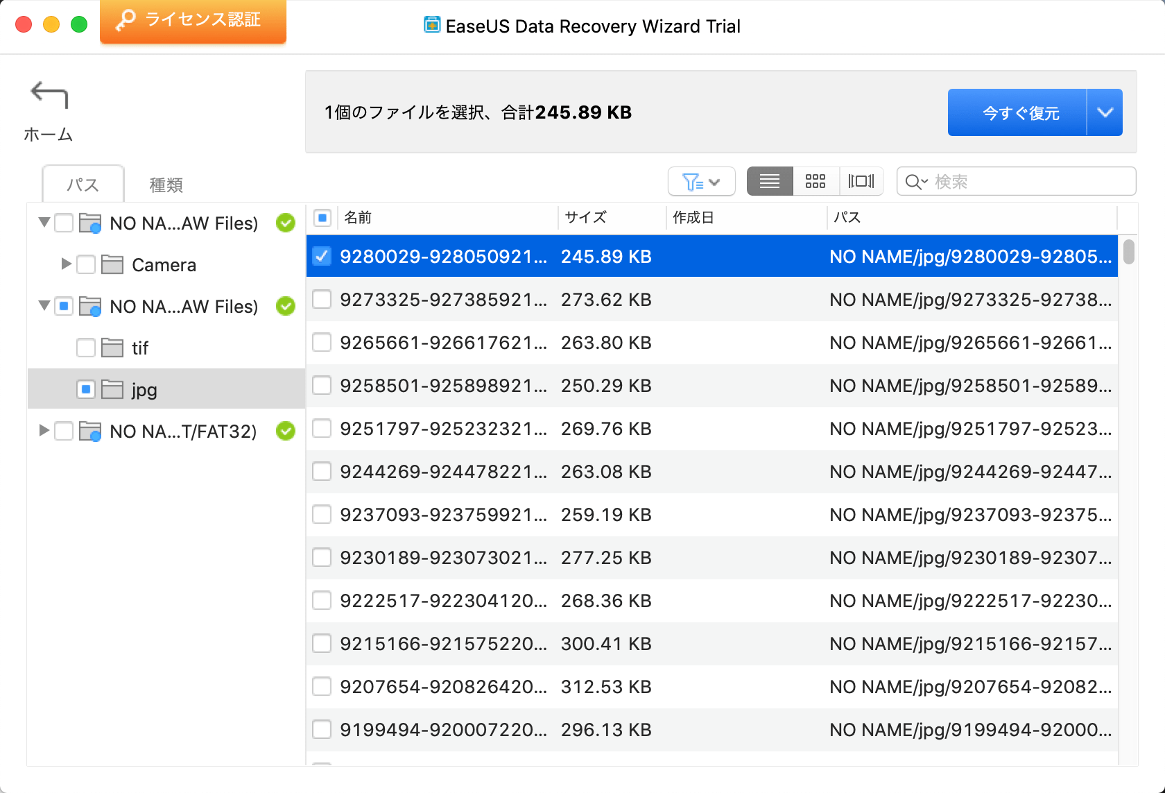1165x793 pixels.
Task: Click path NO NAME/jpg/9258501-92589...
Action: tap(971, 386)
